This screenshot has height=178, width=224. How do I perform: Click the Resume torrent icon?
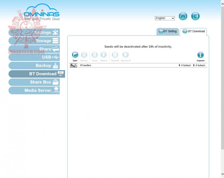tap(104, 55)
